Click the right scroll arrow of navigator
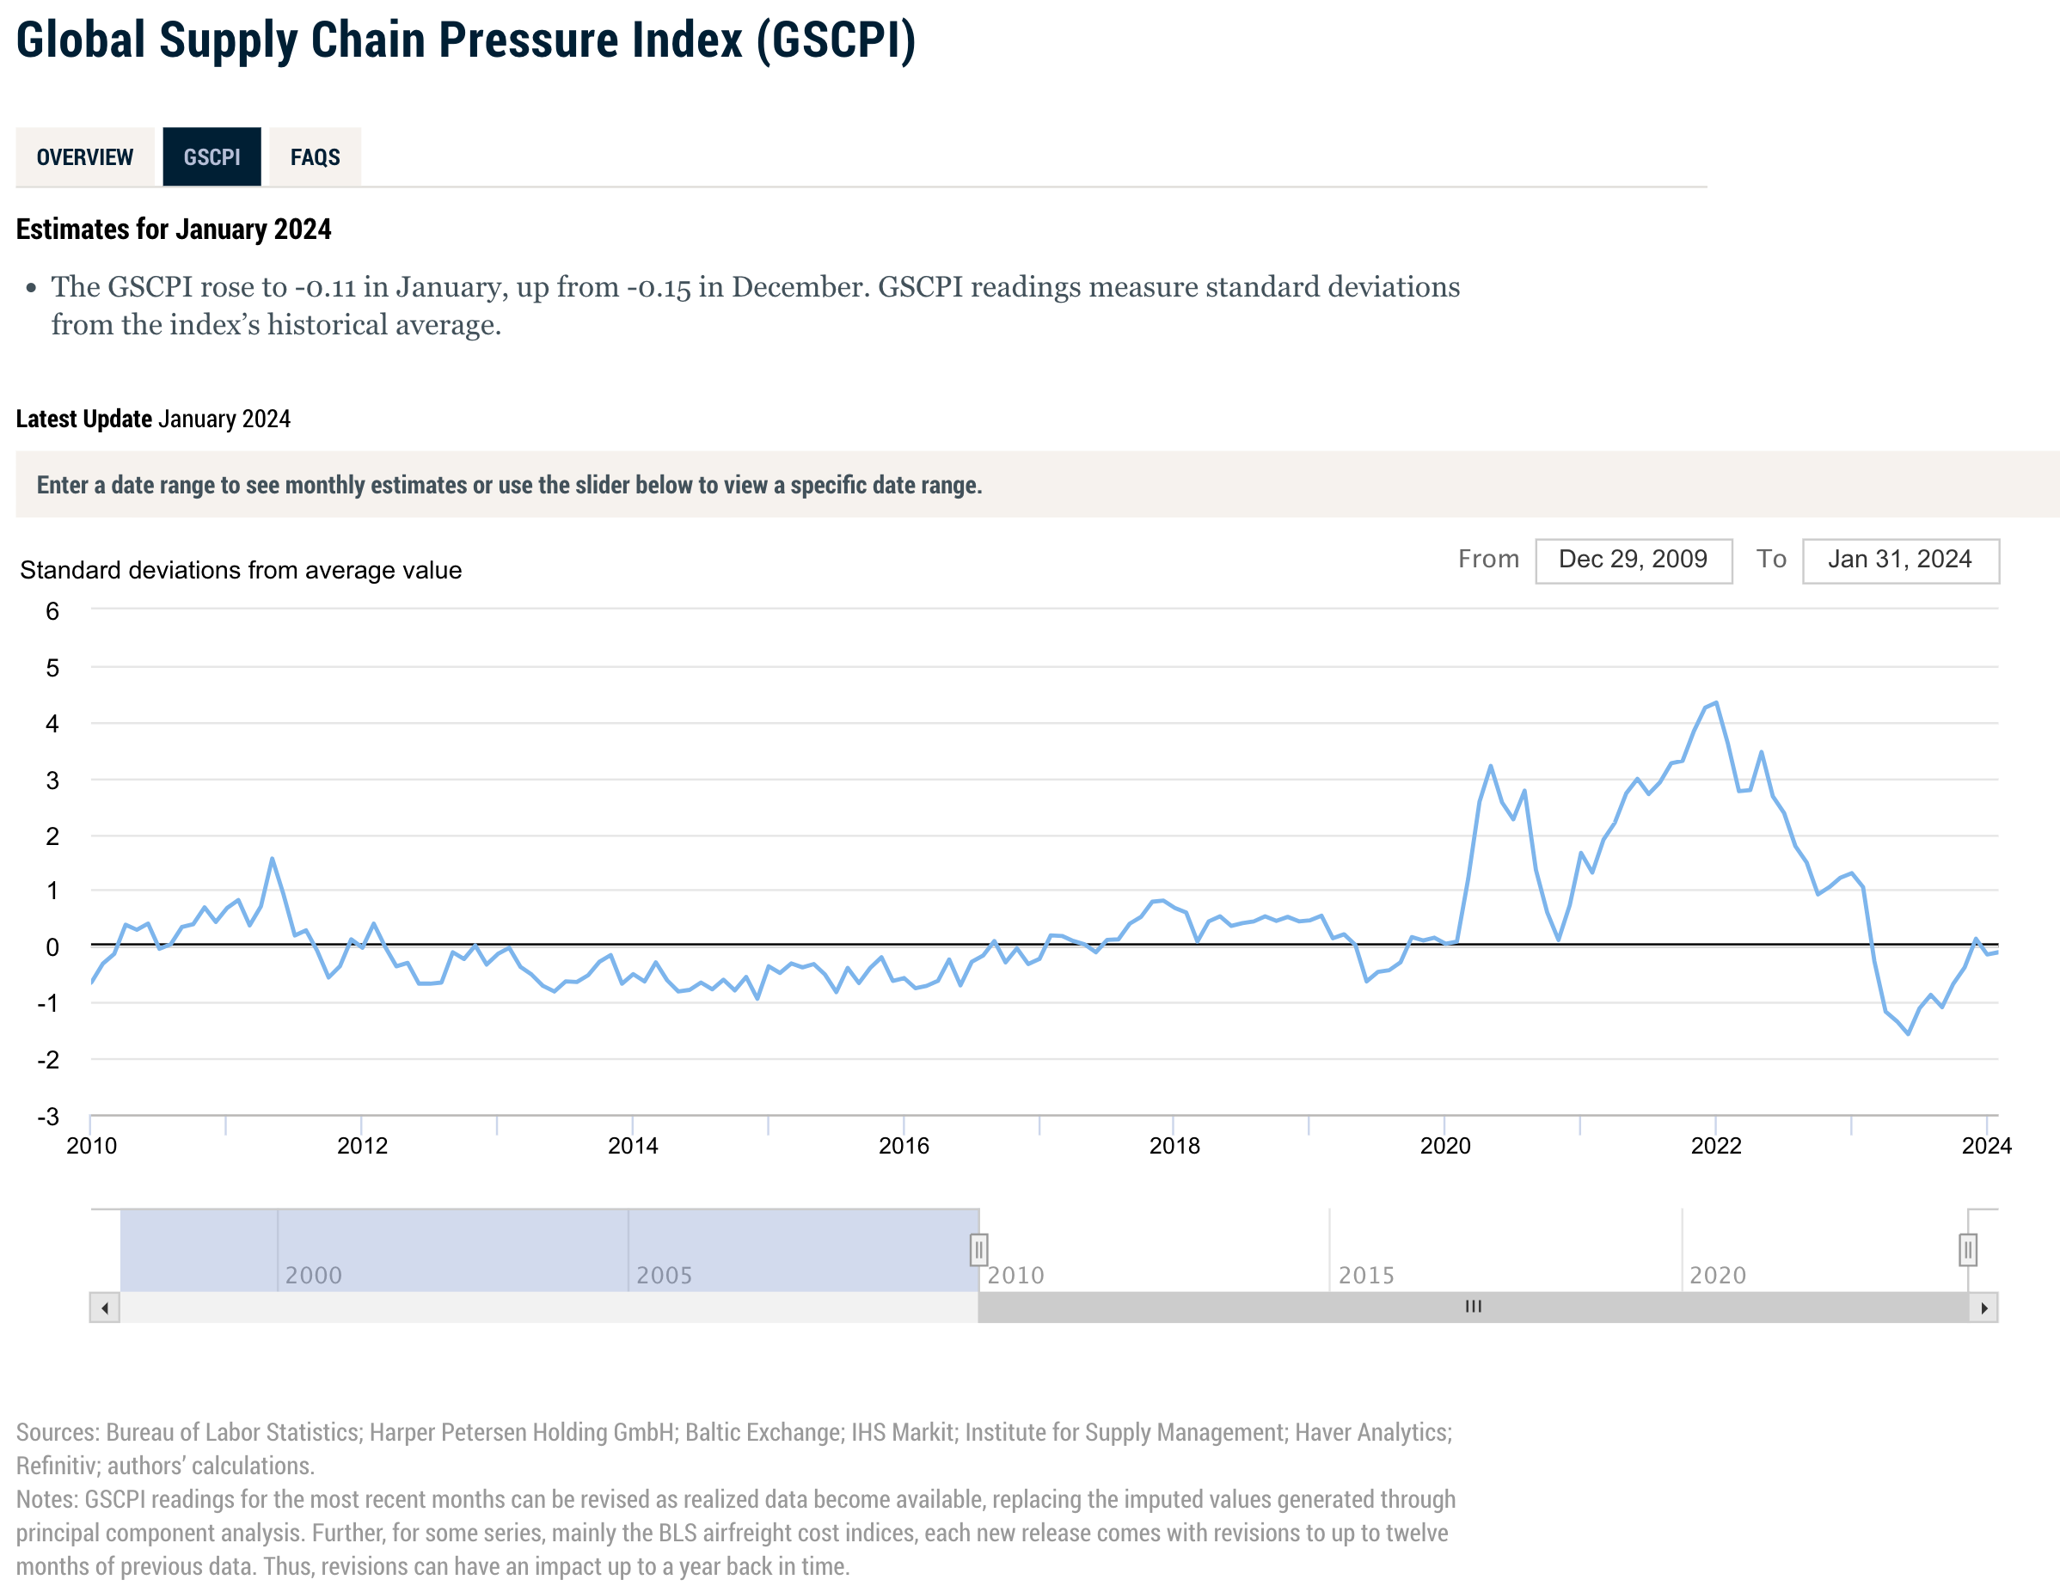Screen dimensions: 2060x1592 pyautogui.click(x=1983, y=1307)
